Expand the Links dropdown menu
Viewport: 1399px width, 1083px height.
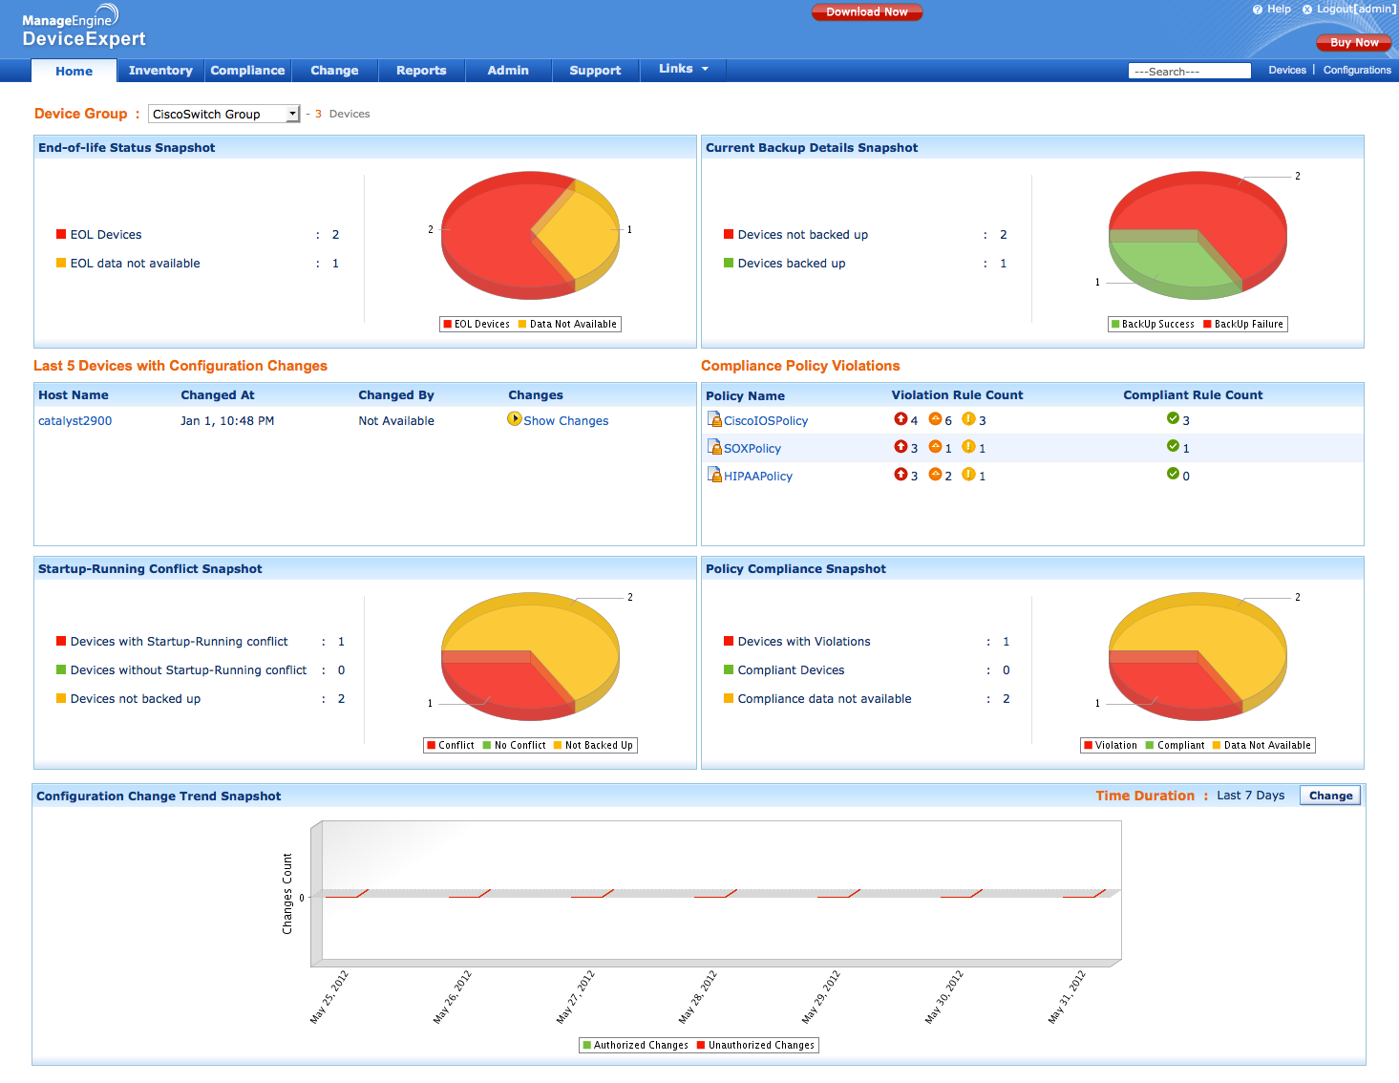[x=684, y=69]
